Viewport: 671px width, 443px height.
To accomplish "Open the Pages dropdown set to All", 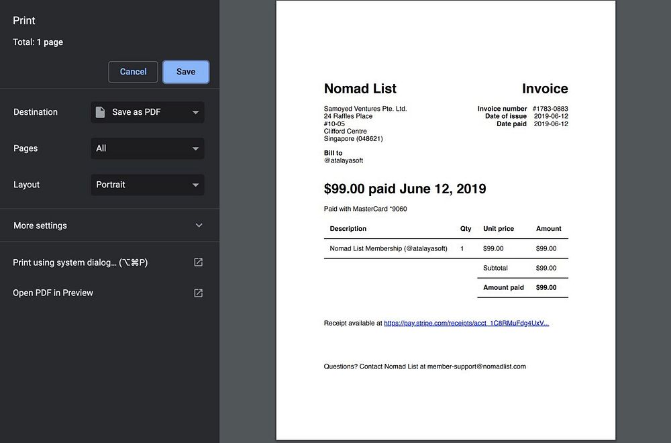I will pyautogui.click(x=147, y=148).
